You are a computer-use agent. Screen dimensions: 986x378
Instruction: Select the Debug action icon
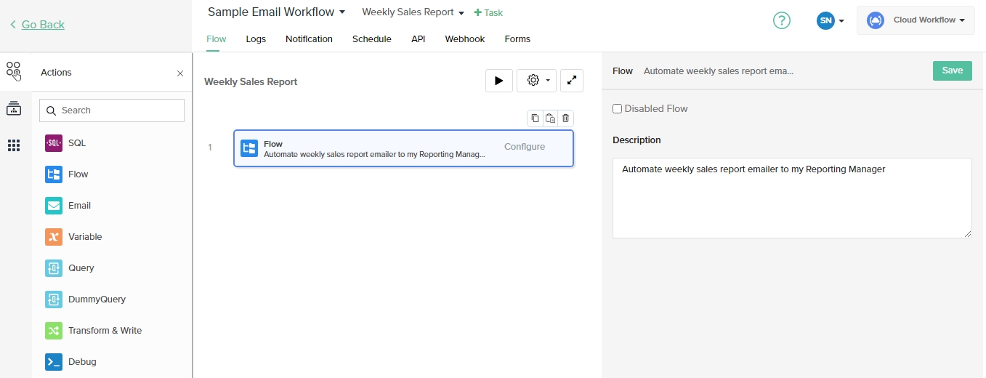pos(54,362)
